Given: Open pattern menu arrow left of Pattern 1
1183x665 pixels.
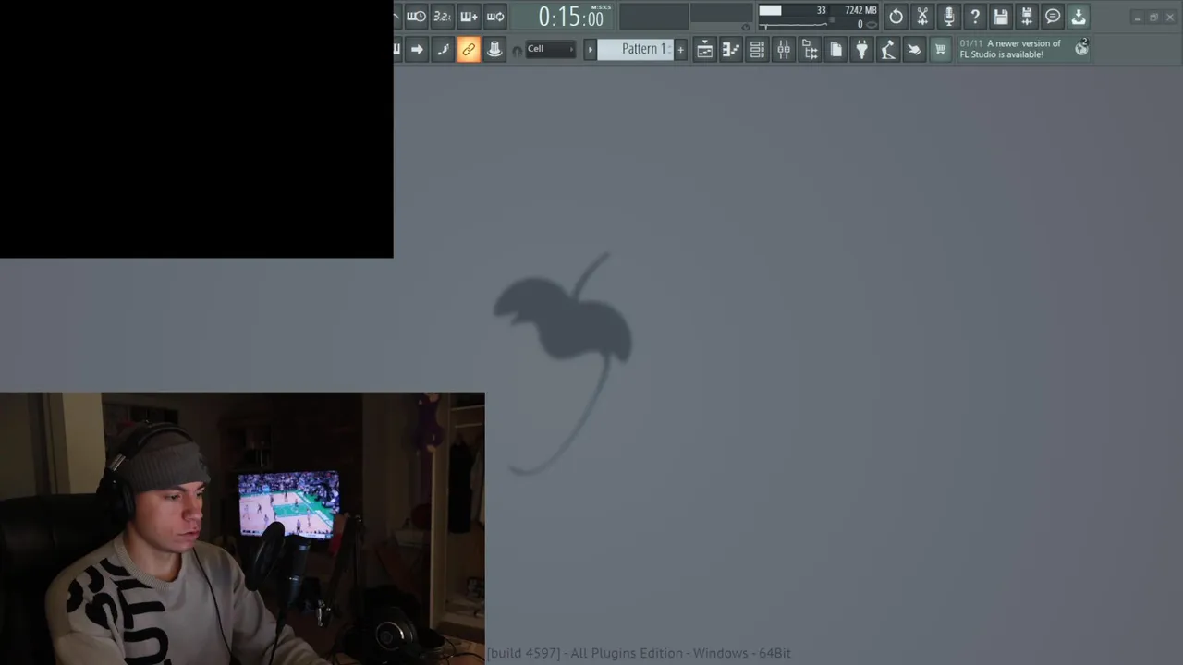Looking at the screenshot, I should 591,50.
